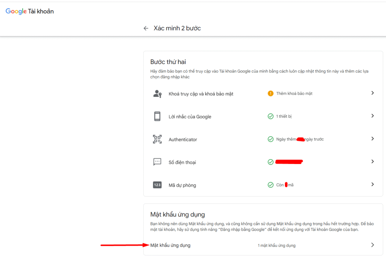This screenshot has width=386, height=262.
Task: Open the Authenticator option label
Action: pos(183,139)
